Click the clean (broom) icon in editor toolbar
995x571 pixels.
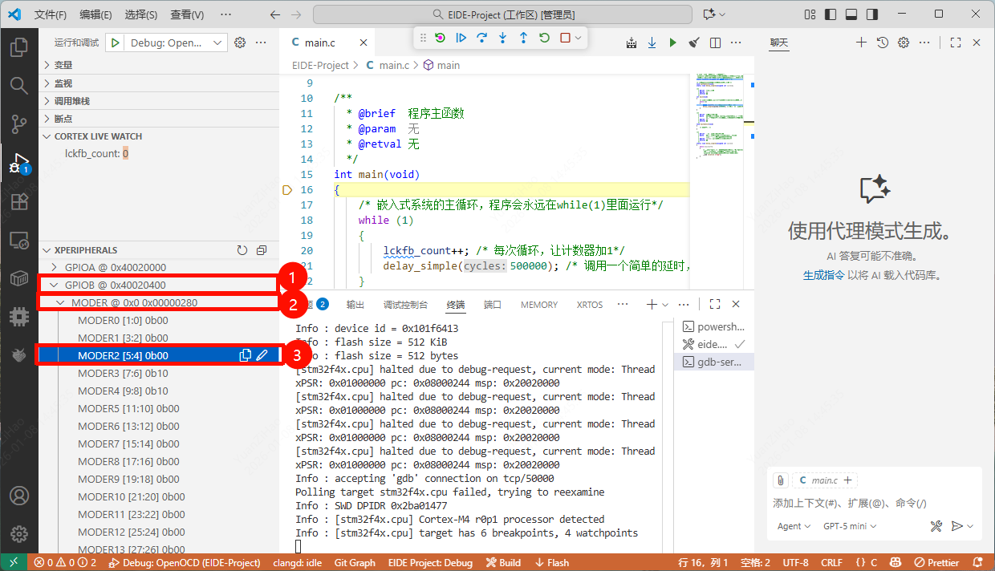coord(694,43)
